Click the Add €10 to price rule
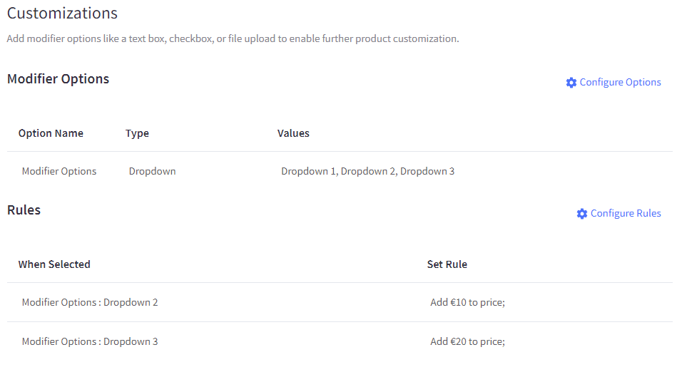The image size is (677, 367). [x=467, y=302]
